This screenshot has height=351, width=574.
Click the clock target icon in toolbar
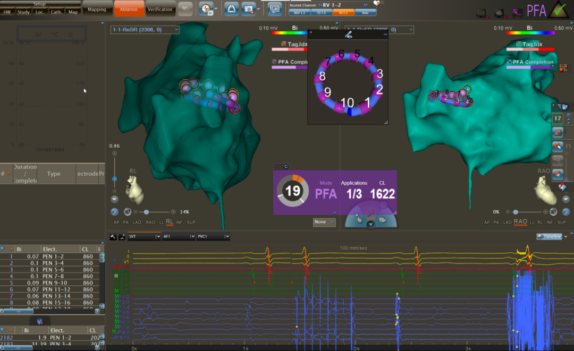206,8
